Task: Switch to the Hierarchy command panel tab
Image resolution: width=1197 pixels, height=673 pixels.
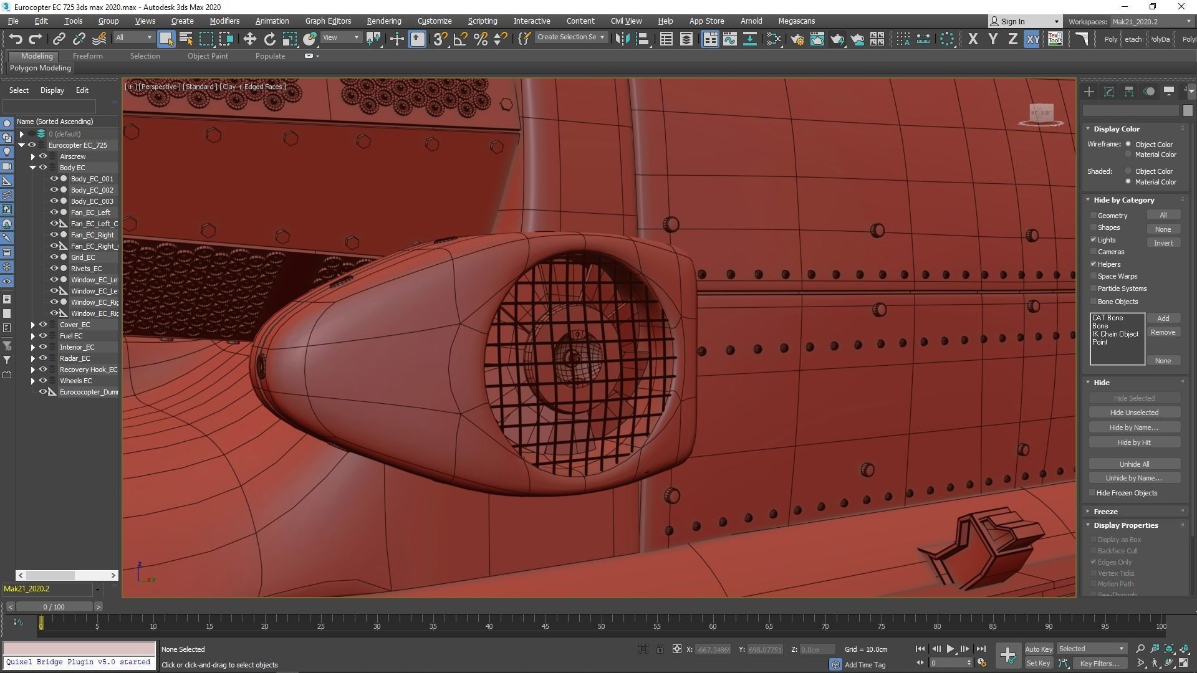Action: 1129,92
